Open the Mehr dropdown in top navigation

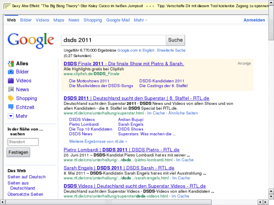tap(141, 20)
